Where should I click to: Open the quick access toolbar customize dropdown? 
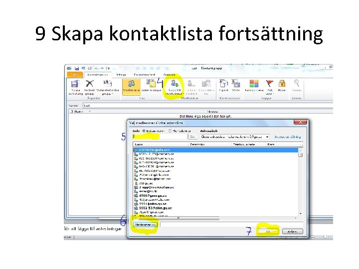pos(109,68)
